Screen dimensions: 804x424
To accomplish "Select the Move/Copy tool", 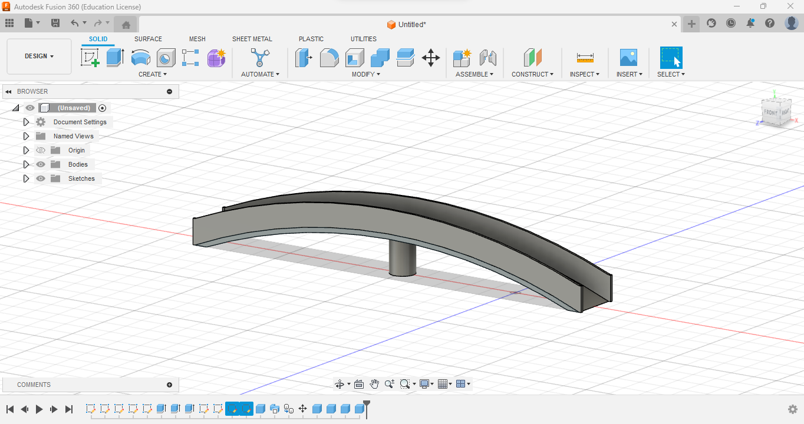I will 431,58.
